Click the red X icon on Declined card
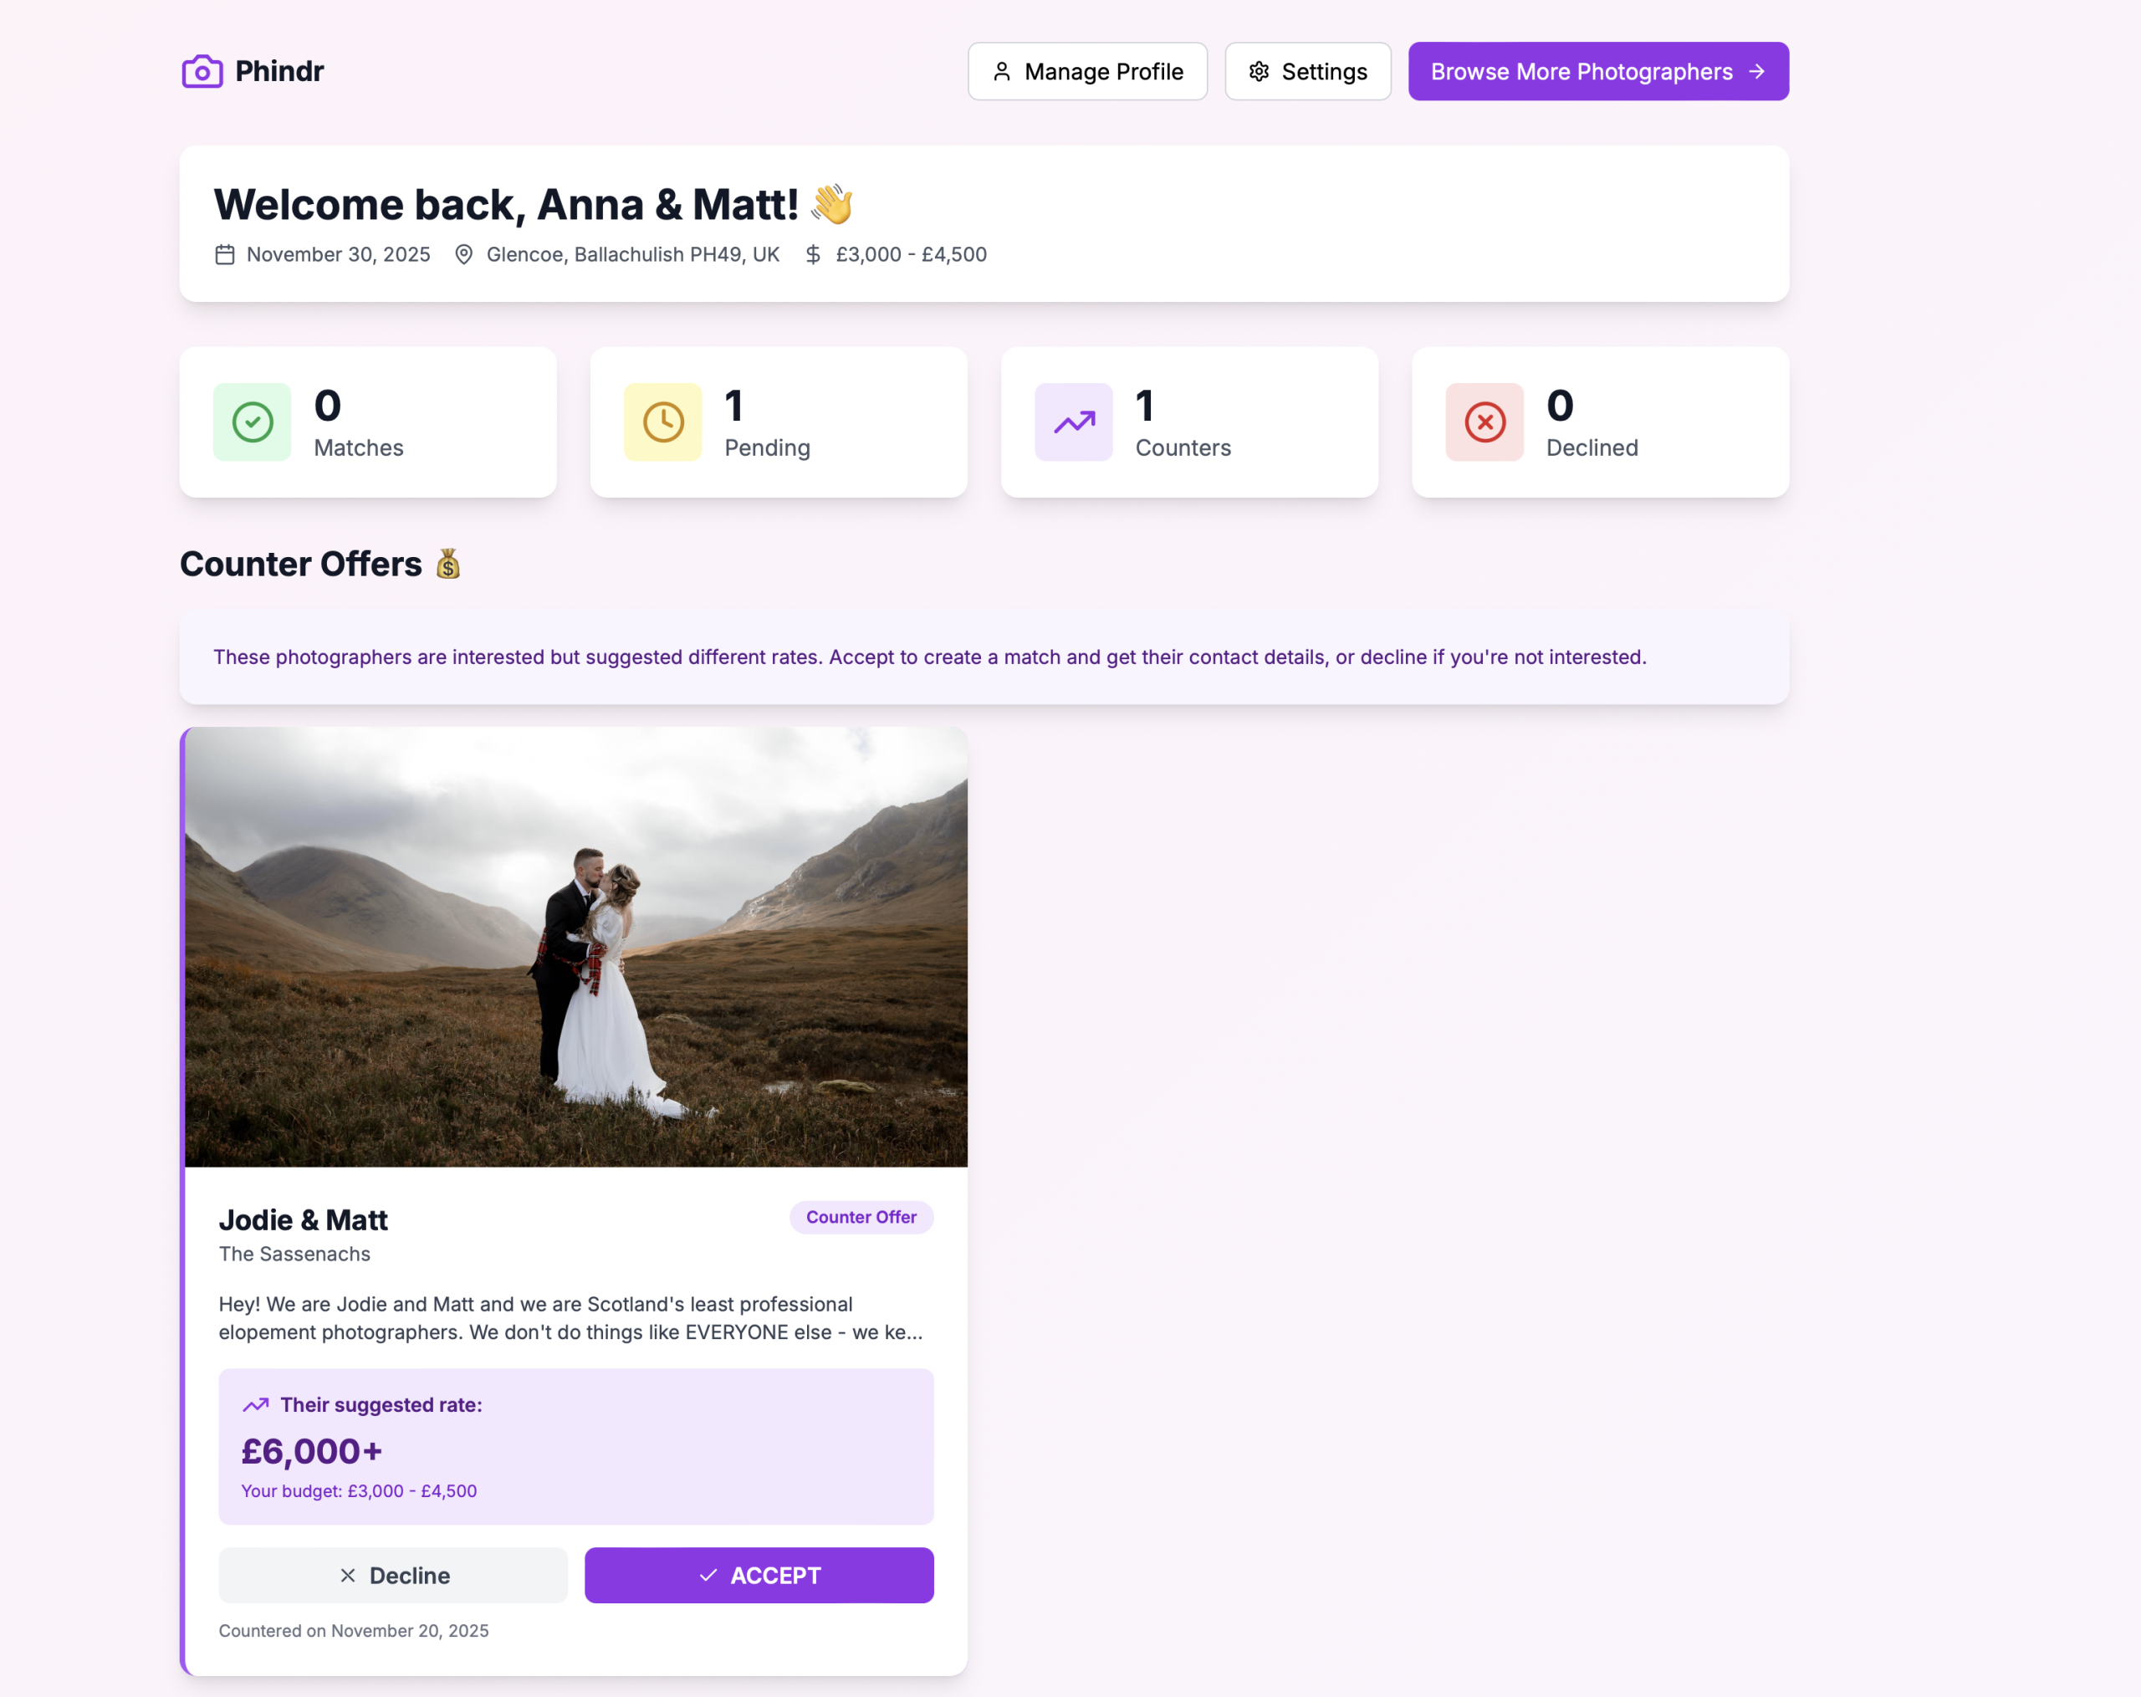The height and width of the screenshot is (1697, 2141). pyautogui.click(x=1484, y=422)
